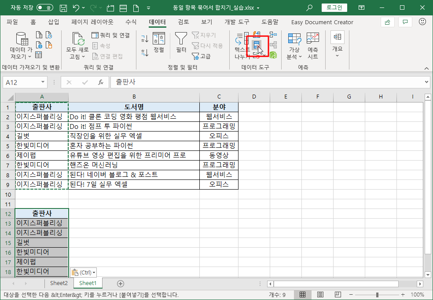Open the 데이터 가져오기 dropdown
The width and height of the screenshot is (433, 300).
(21, 46)
